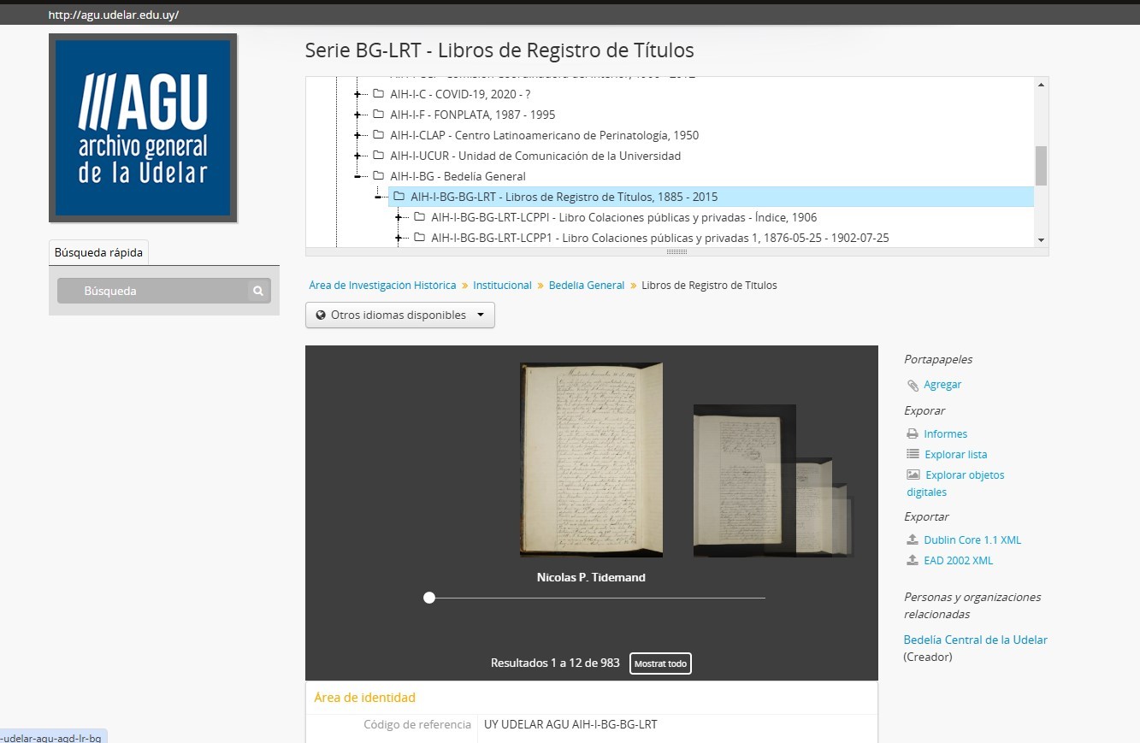The height and width of the screenshot is (743, 1140).
Task: Open the Nicolas P. Tidemand document thumbnail
Action: (x=591, y=460)
